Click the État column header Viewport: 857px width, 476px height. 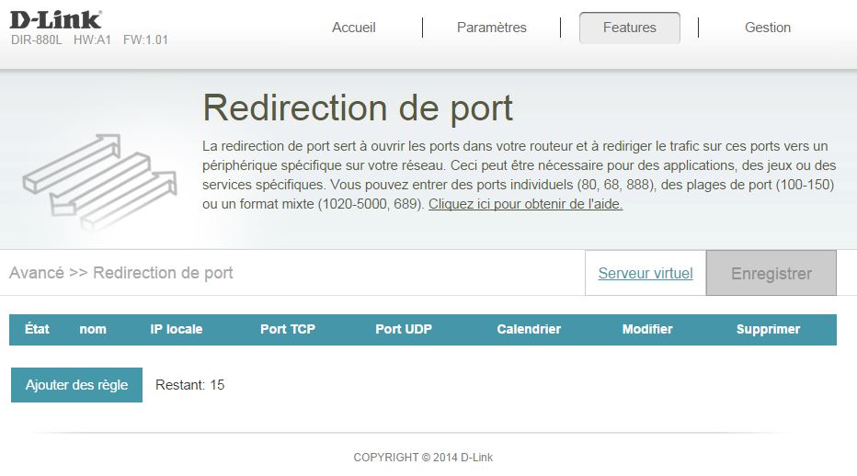pyautogui.click(x=38, y=329)
